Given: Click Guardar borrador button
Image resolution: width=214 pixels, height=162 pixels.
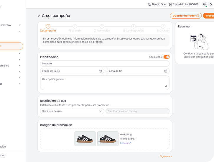Looking at the screenshot, I should pyautogui.click(x=186, y=16).
